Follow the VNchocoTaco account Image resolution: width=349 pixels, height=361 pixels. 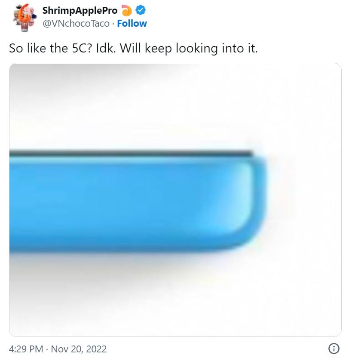click(132, 23)
